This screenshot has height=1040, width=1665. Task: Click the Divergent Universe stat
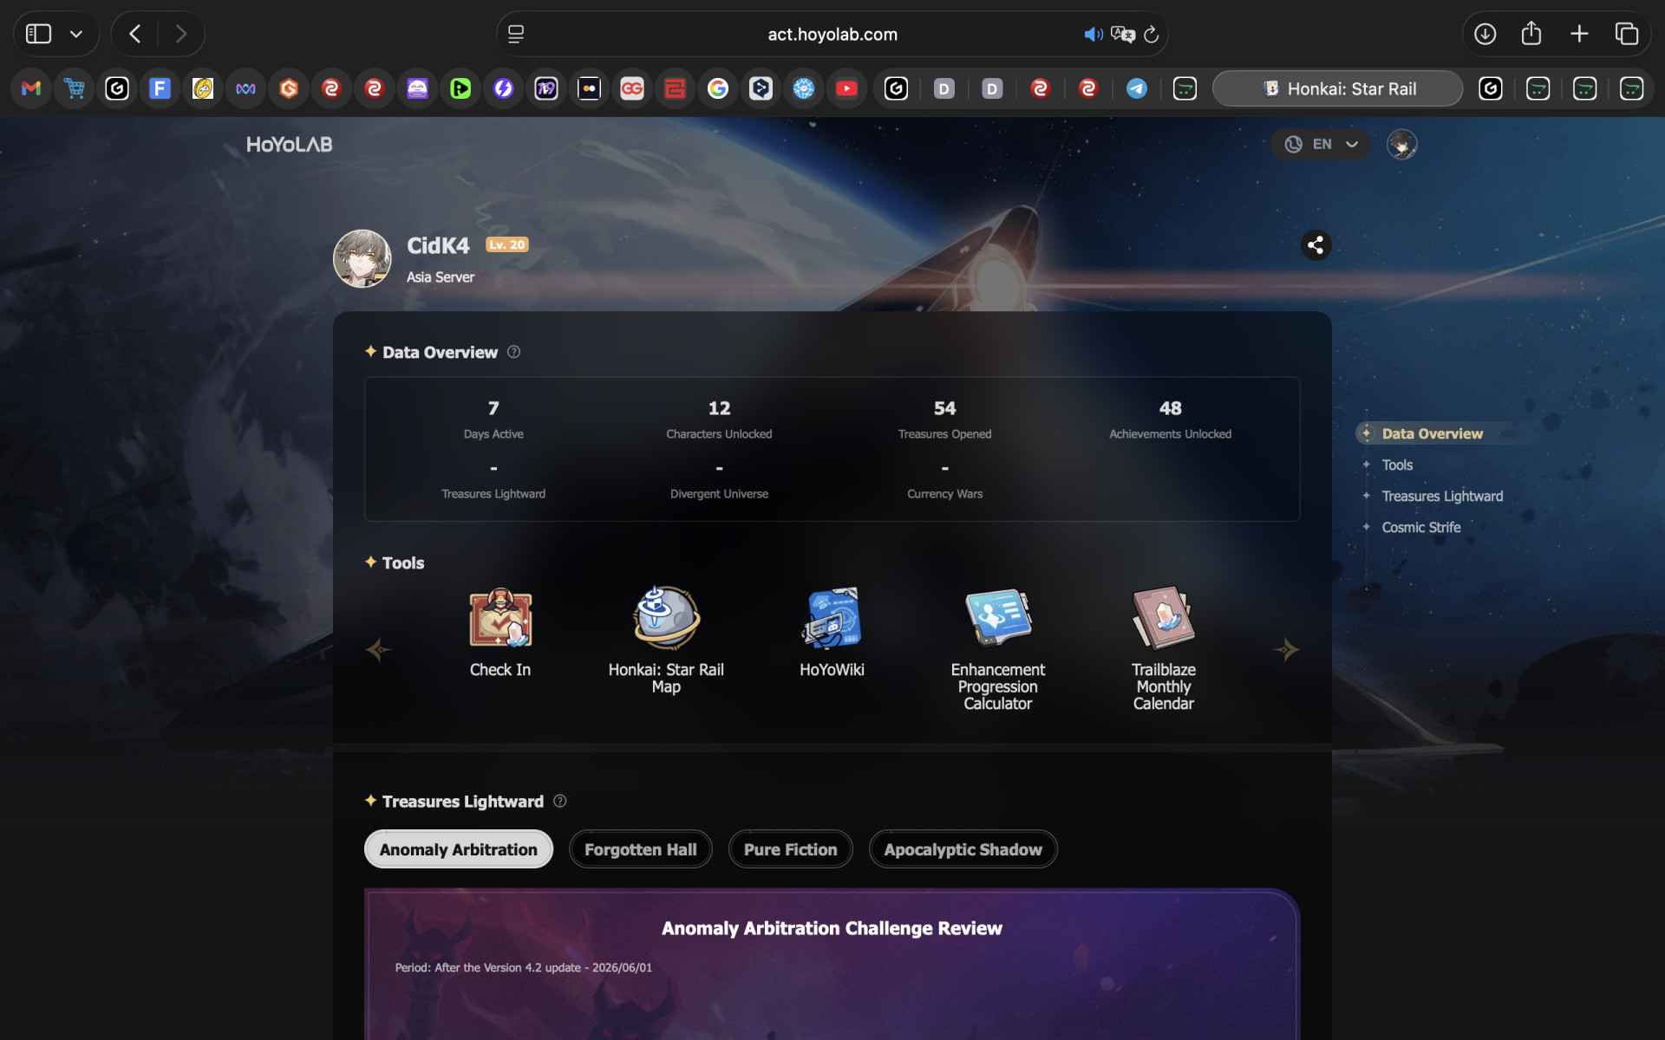(x=719, y=481)
